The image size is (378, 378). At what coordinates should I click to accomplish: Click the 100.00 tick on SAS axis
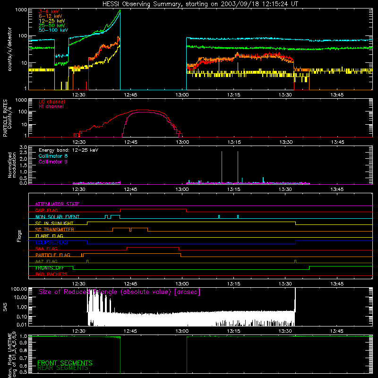pos(19,289)
